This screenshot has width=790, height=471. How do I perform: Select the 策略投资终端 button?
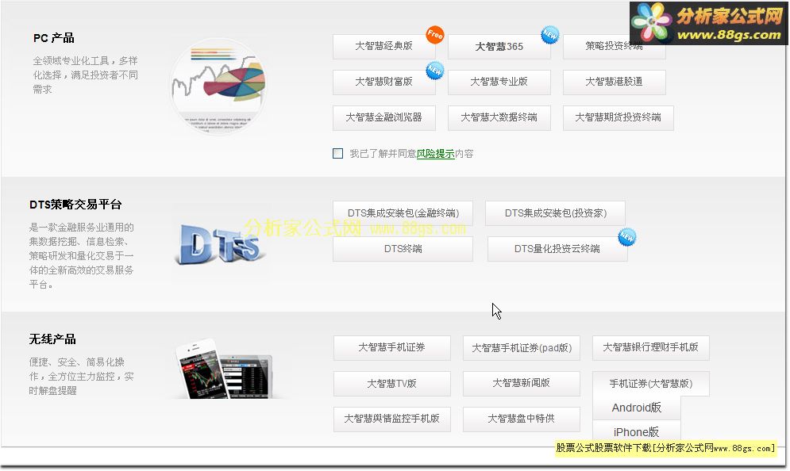(x=615, y=46)
